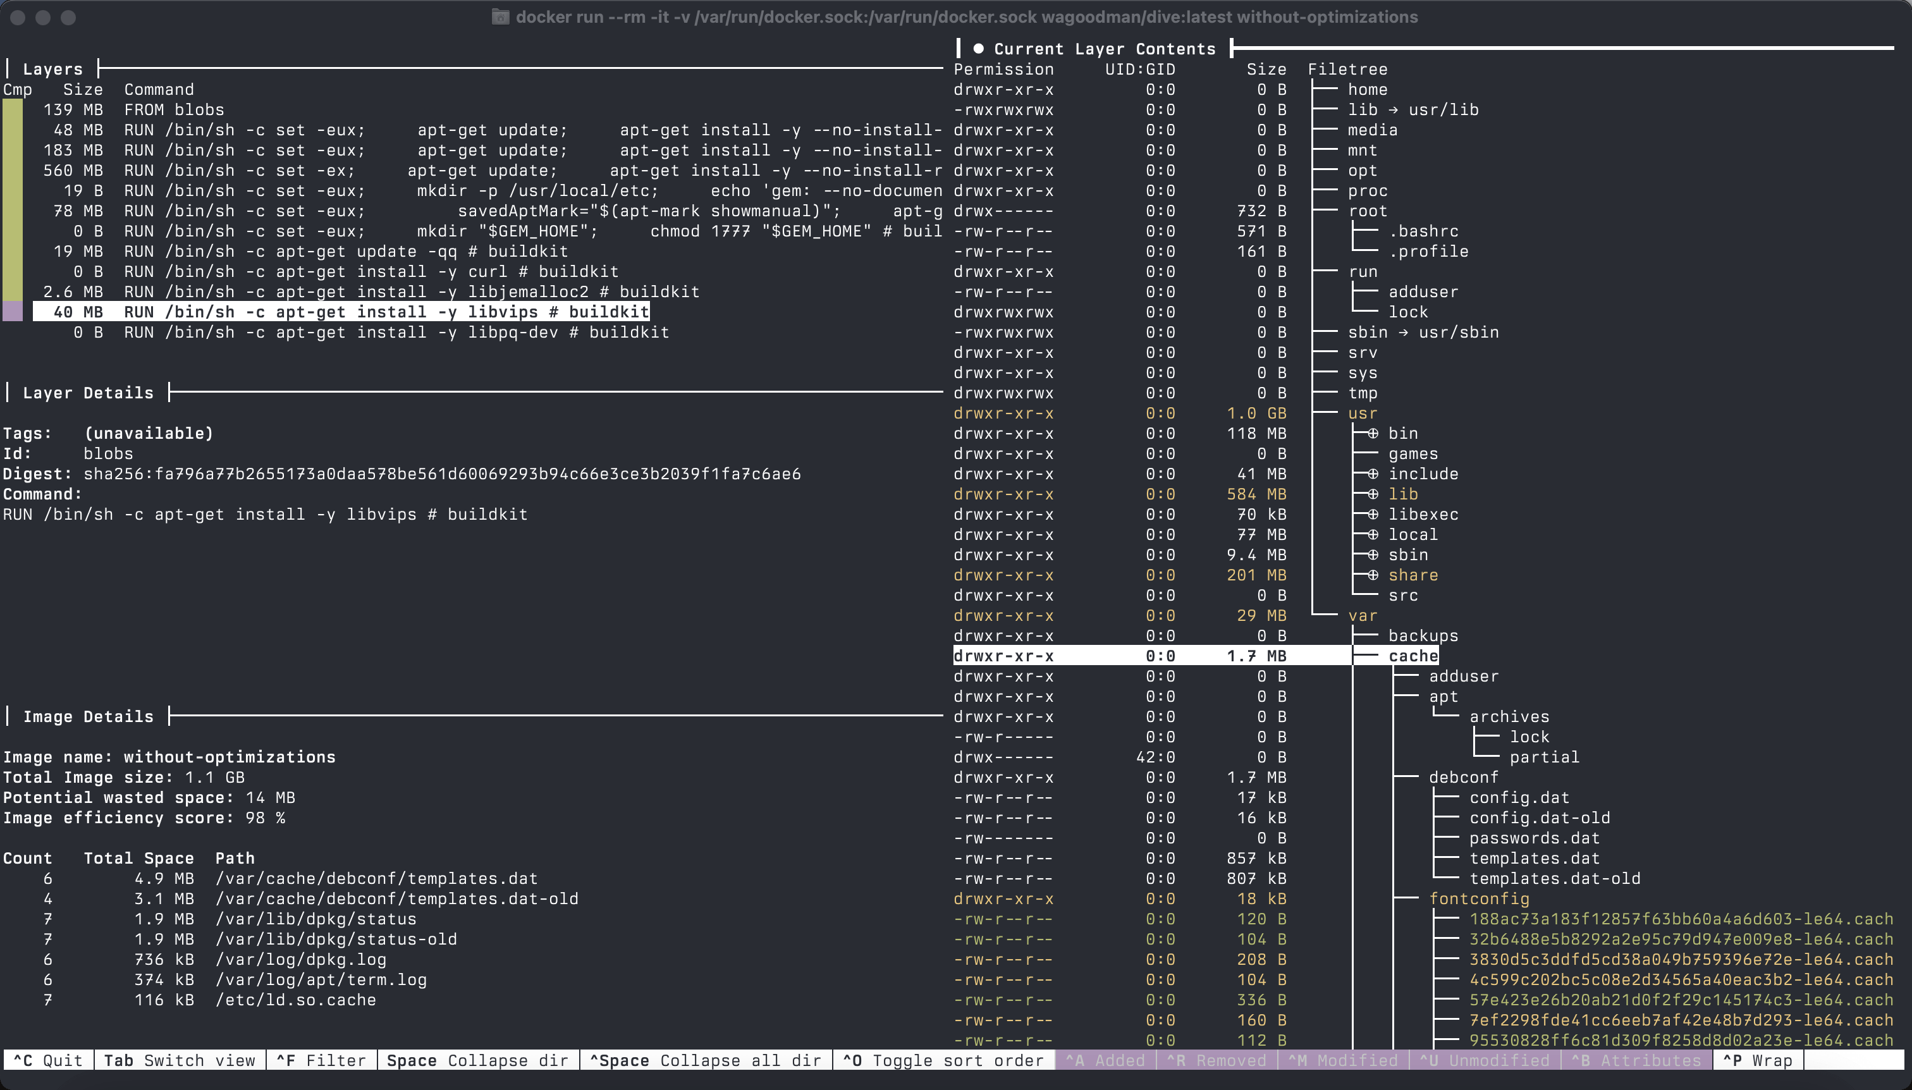The height and width of the screenshot is (1090, 1912).
Task: Click ^C Quit in the status bar
Action: tap(48, 1060)
